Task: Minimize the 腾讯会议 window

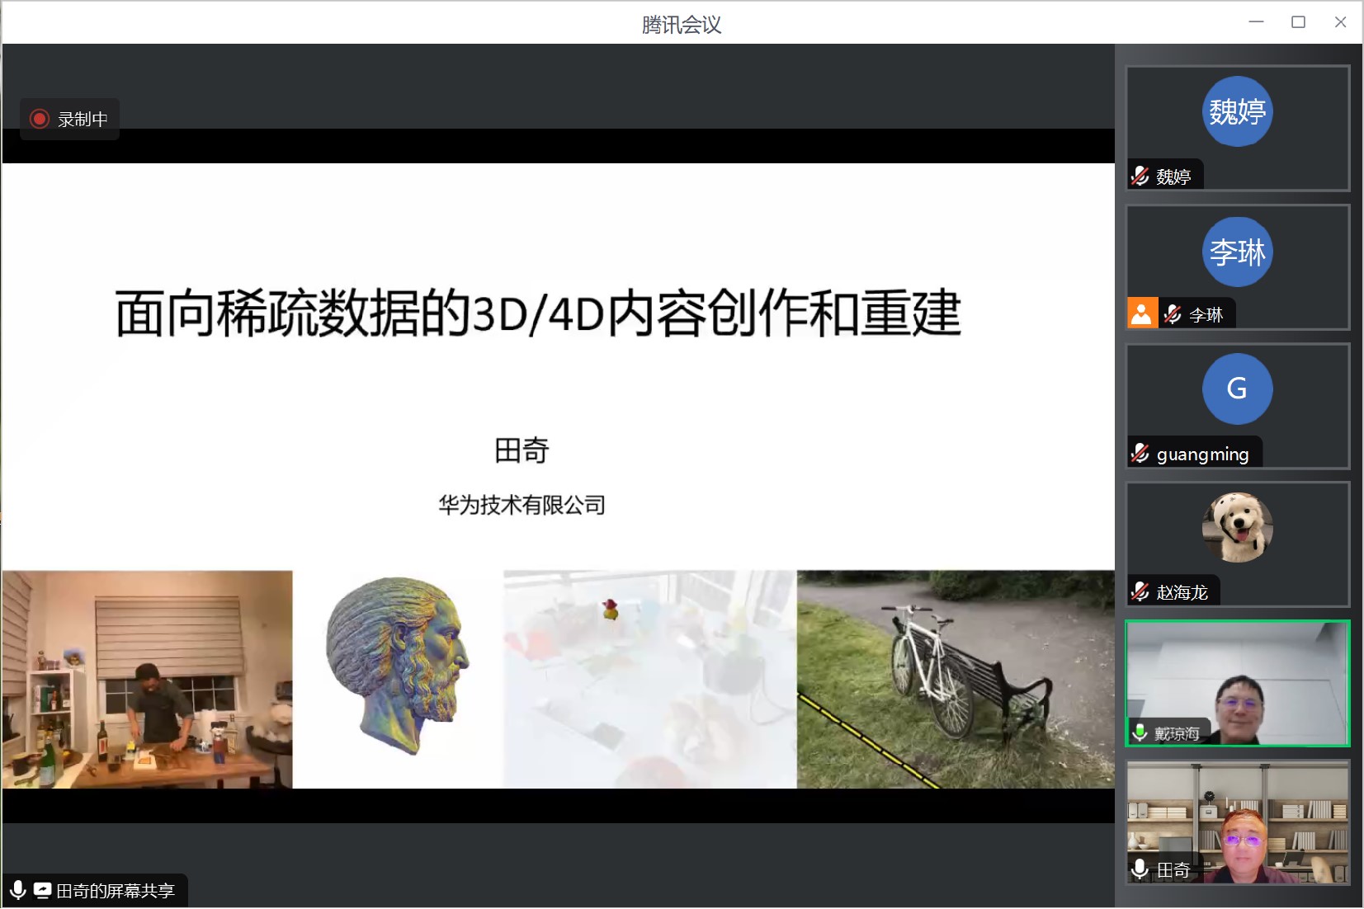Action: pyautogui.click(x=1256, y=22)
